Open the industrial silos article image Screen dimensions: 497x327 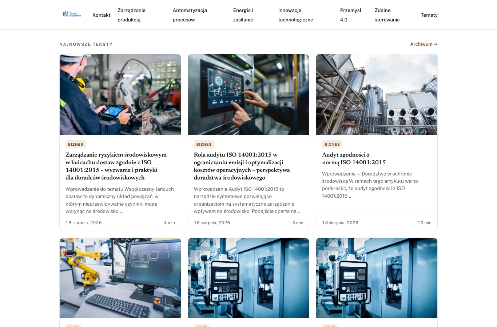pos(377,94)
